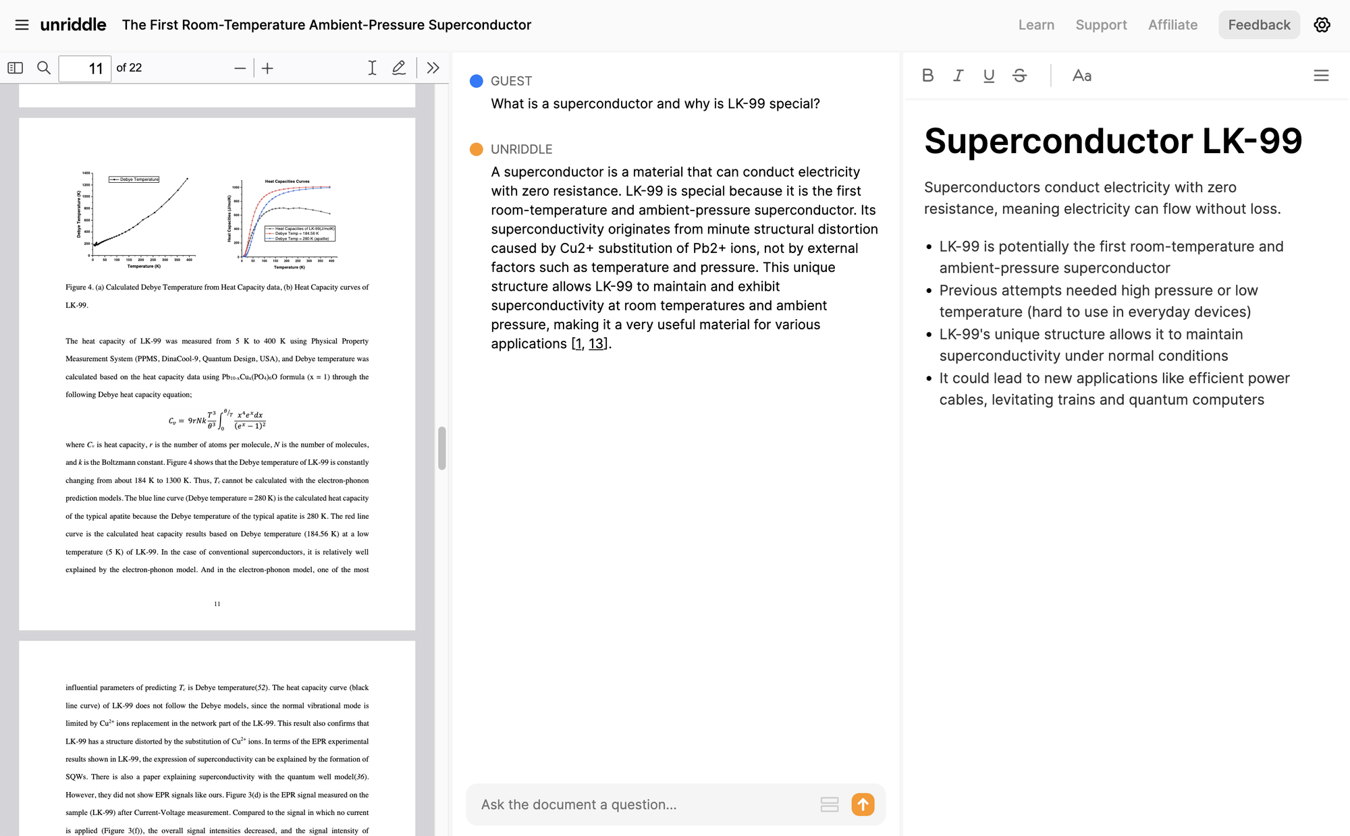Image resolution: width=1350 pixels, height=836 pixels.
Task: Select the highlighter pen tool
Action: 399,68
